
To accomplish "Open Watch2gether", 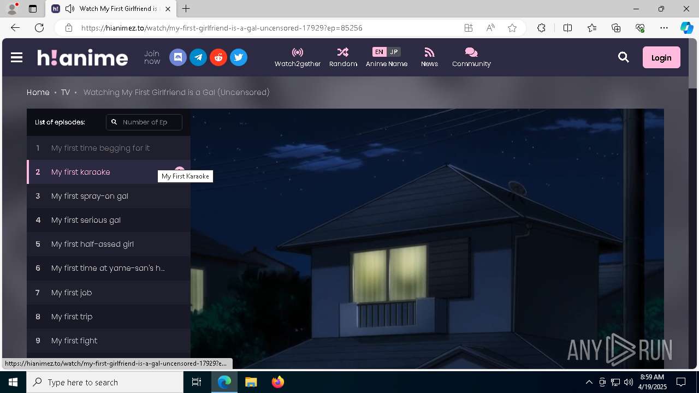I will coord(298,57).
